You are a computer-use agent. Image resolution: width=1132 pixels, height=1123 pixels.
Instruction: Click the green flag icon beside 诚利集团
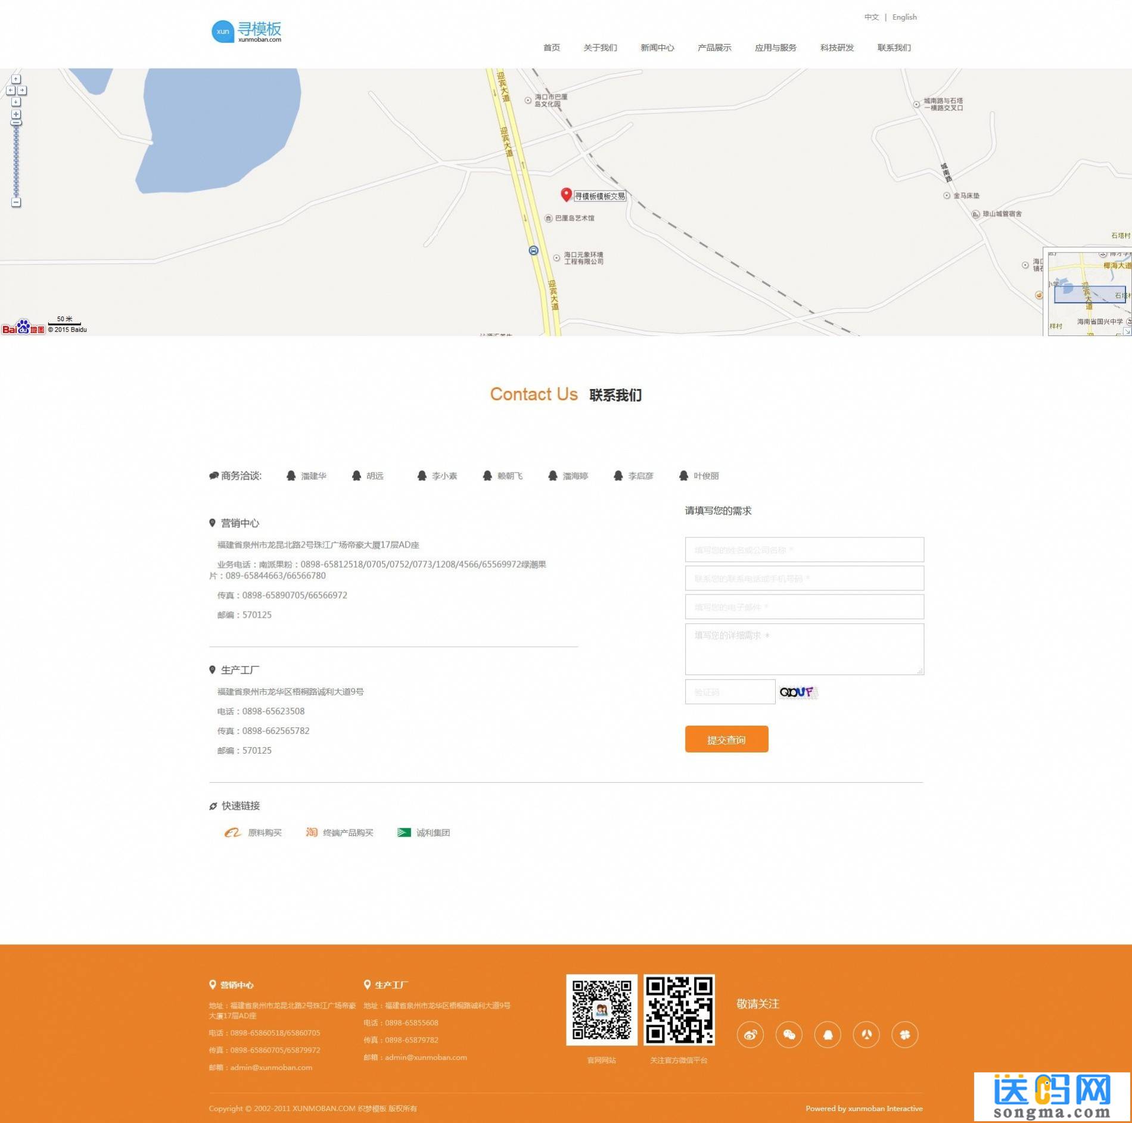[x=404, y=832]
